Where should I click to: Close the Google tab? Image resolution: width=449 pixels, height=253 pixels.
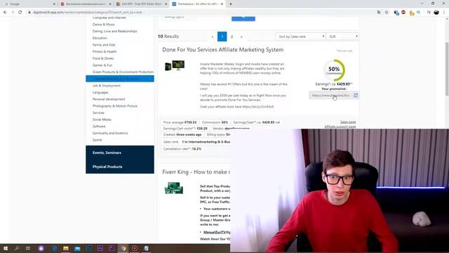55,4
